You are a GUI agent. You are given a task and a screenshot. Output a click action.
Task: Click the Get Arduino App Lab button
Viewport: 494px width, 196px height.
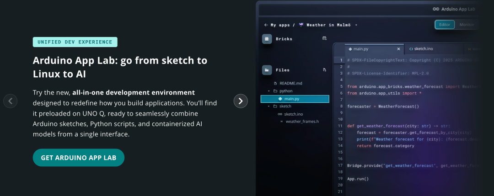pos(79,158)
